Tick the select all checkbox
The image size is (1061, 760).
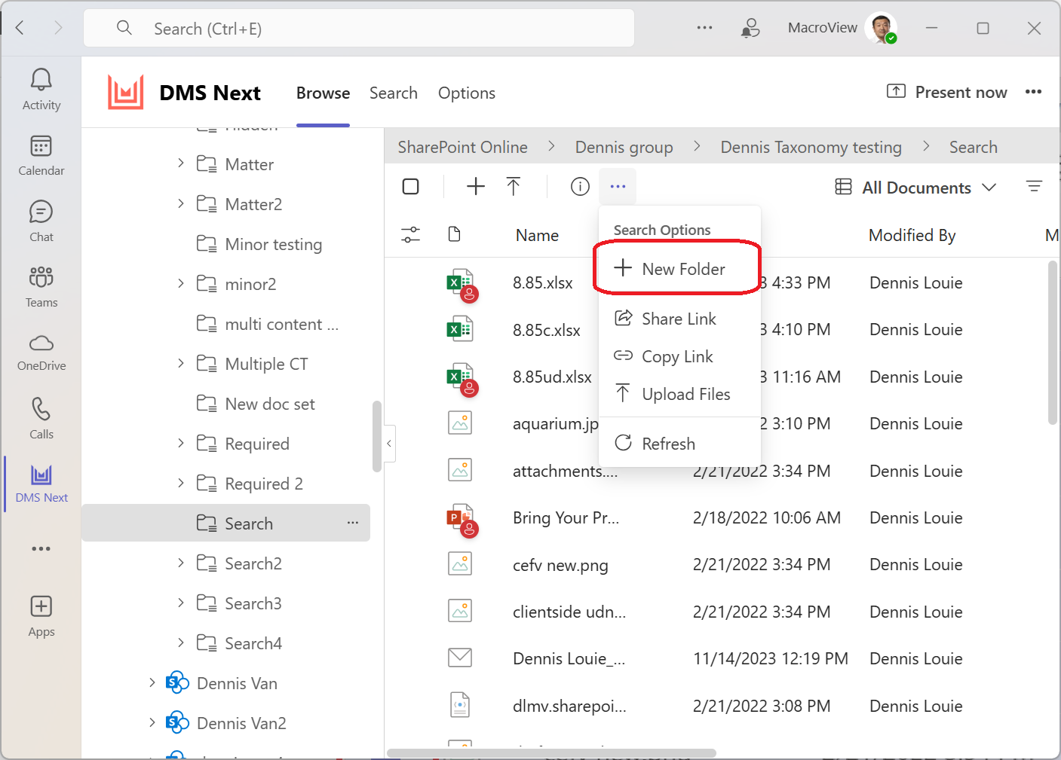411,186
